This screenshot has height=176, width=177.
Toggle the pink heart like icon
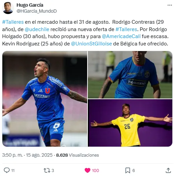pyautogui.click(x=87, y=170)
